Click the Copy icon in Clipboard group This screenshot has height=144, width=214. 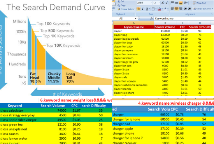pyautogui.click(x=119, y=5)
